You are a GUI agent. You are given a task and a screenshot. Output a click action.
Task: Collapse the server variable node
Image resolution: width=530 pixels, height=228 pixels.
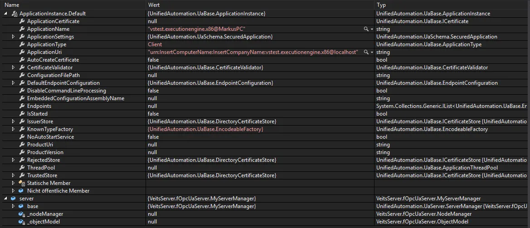[x=5, y=199]
